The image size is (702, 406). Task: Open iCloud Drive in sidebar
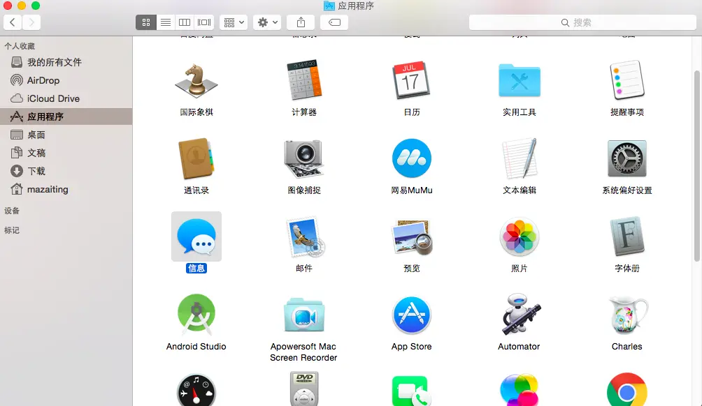(66, 98)
